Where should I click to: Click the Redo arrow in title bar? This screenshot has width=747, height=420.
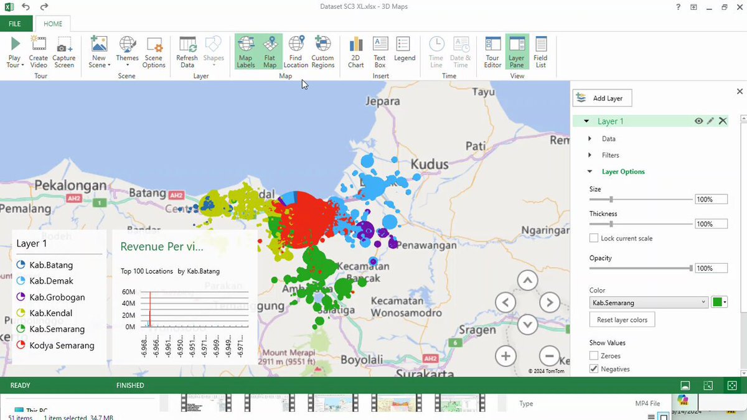click(x=44, y=7)
